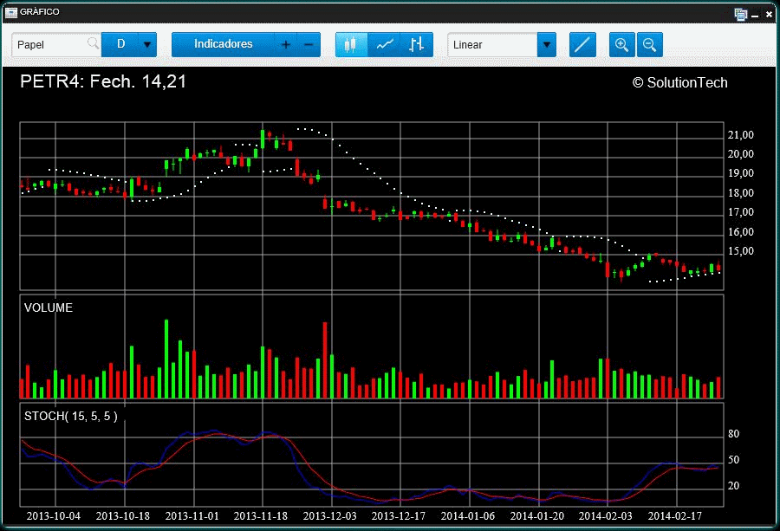Click the search icon in Papel field

[x=93, y=43]
